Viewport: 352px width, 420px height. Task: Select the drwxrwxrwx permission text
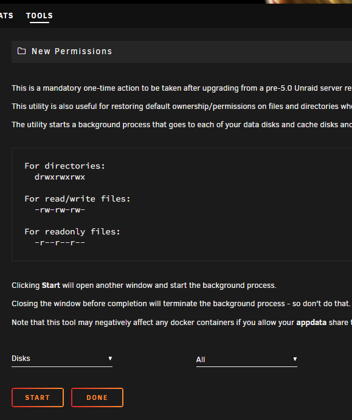tap(60, 177)
